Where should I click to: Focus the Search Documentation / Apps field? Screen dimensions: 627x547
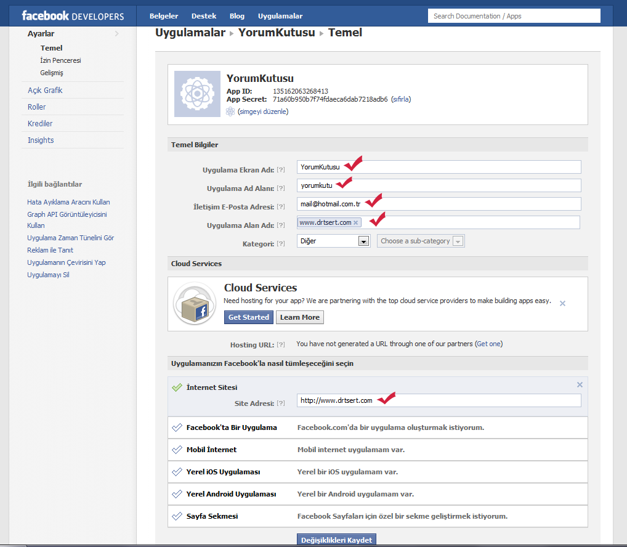pyautogui.click(x=514, y=16)
